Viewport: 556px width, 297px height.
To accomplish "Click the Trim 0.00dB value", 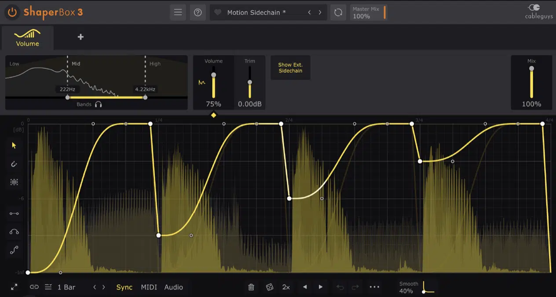I will coord(250,104).
